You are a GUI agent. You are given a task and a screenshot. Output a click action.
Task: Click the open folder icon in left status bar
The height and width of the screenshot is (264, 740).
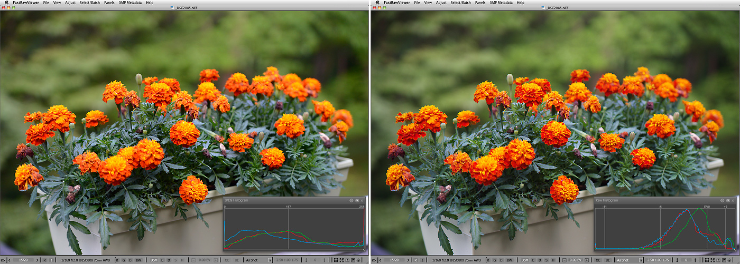pyautogui.click(x=3, y=260)
